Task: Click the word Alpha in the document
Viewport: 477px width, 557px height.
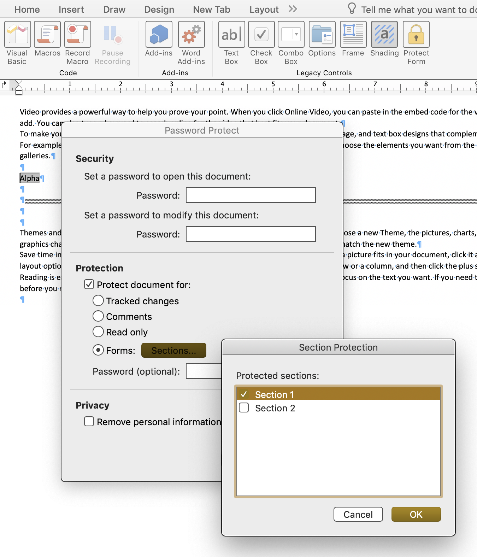Action: tap(29, 178)
